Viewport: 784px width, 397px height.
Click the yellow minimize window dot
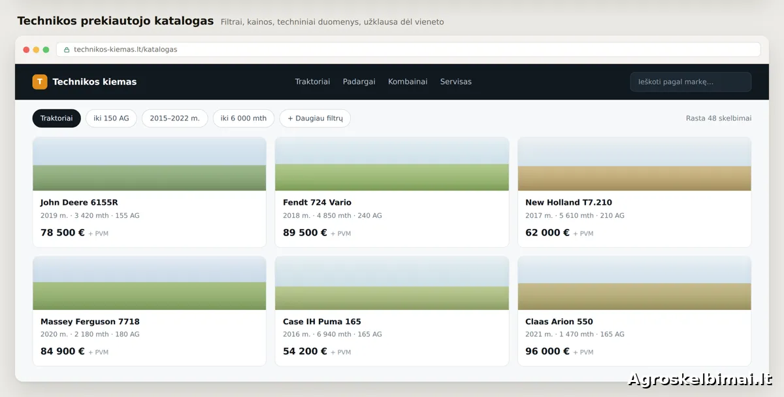36,50
